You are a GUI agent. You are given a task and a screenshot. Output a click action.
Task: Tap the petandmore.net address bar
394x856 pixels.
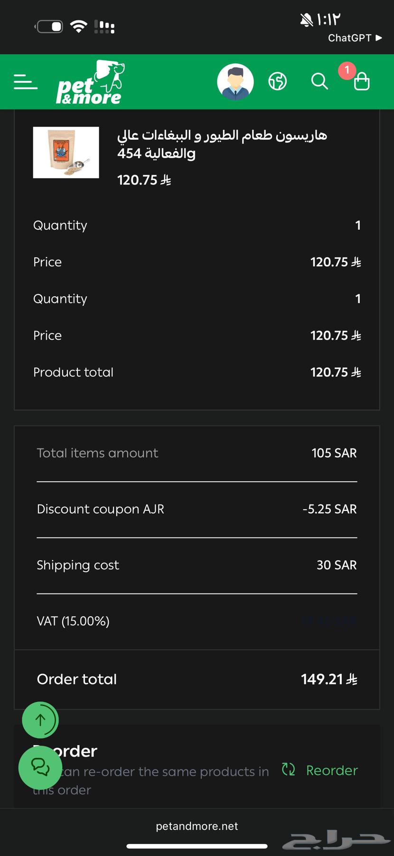coord(197,826)
